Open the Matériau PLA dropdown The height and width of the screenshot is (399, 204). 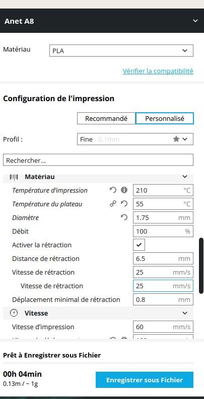pos(121,51)
